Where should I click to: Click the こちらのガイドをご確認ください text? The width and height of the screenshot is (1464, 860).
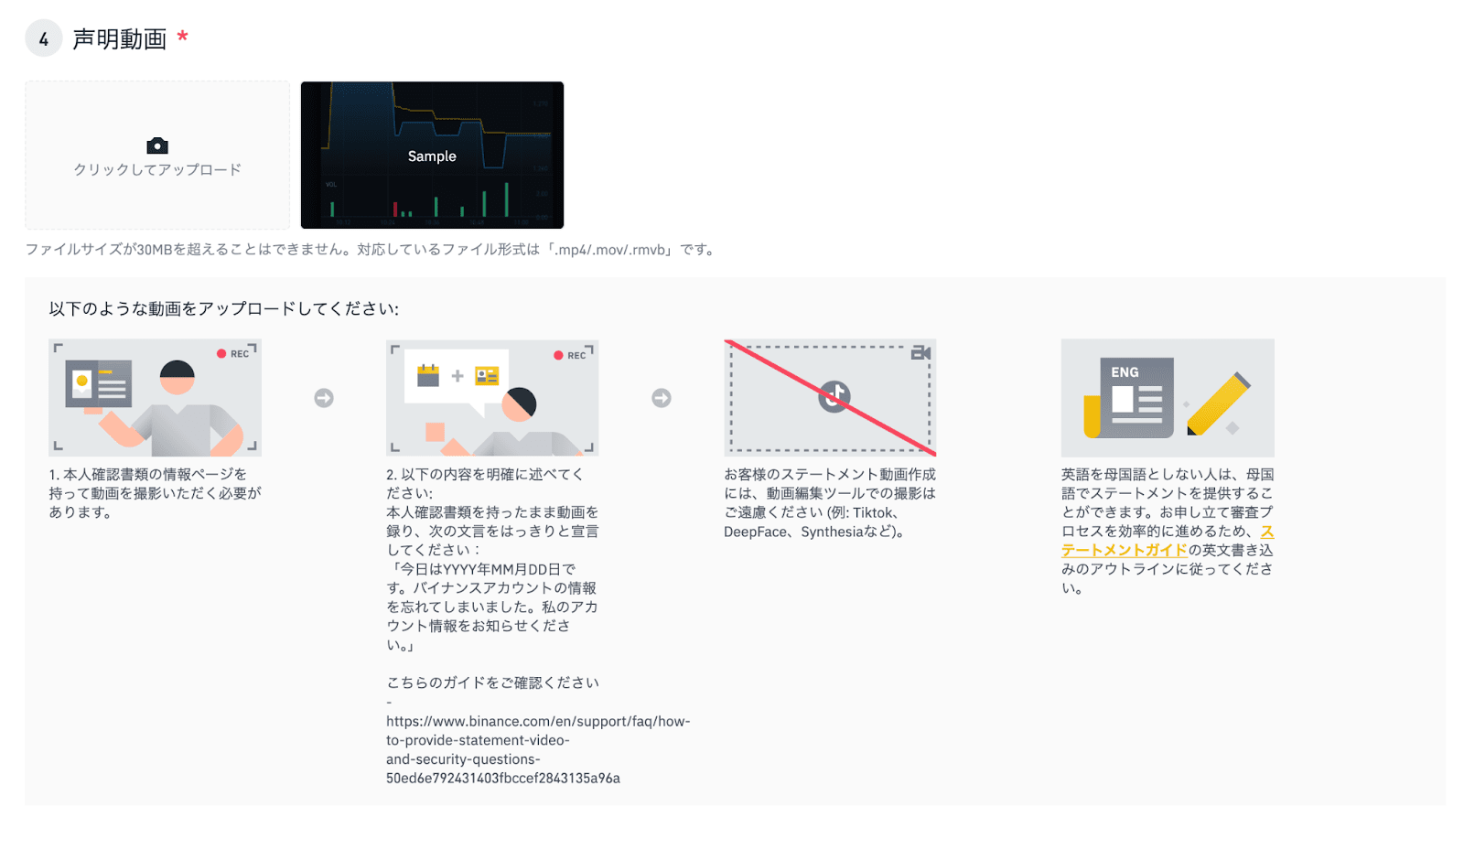(492, 683)
